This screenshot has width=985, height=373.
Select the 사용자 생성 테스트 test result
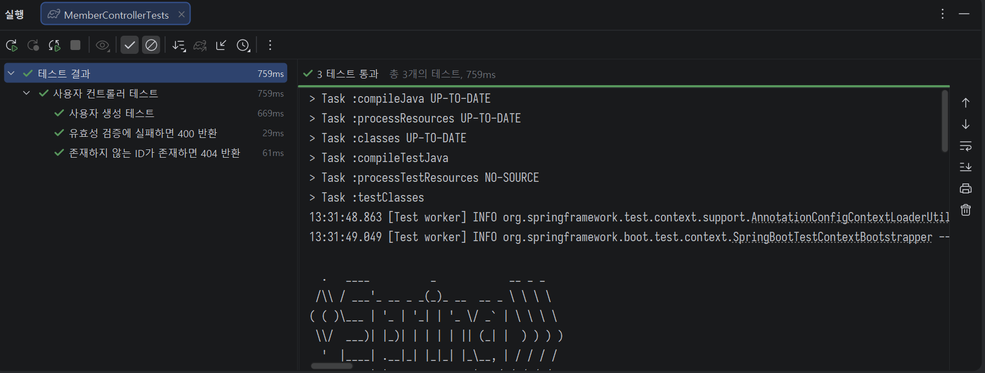pos(111,113)
